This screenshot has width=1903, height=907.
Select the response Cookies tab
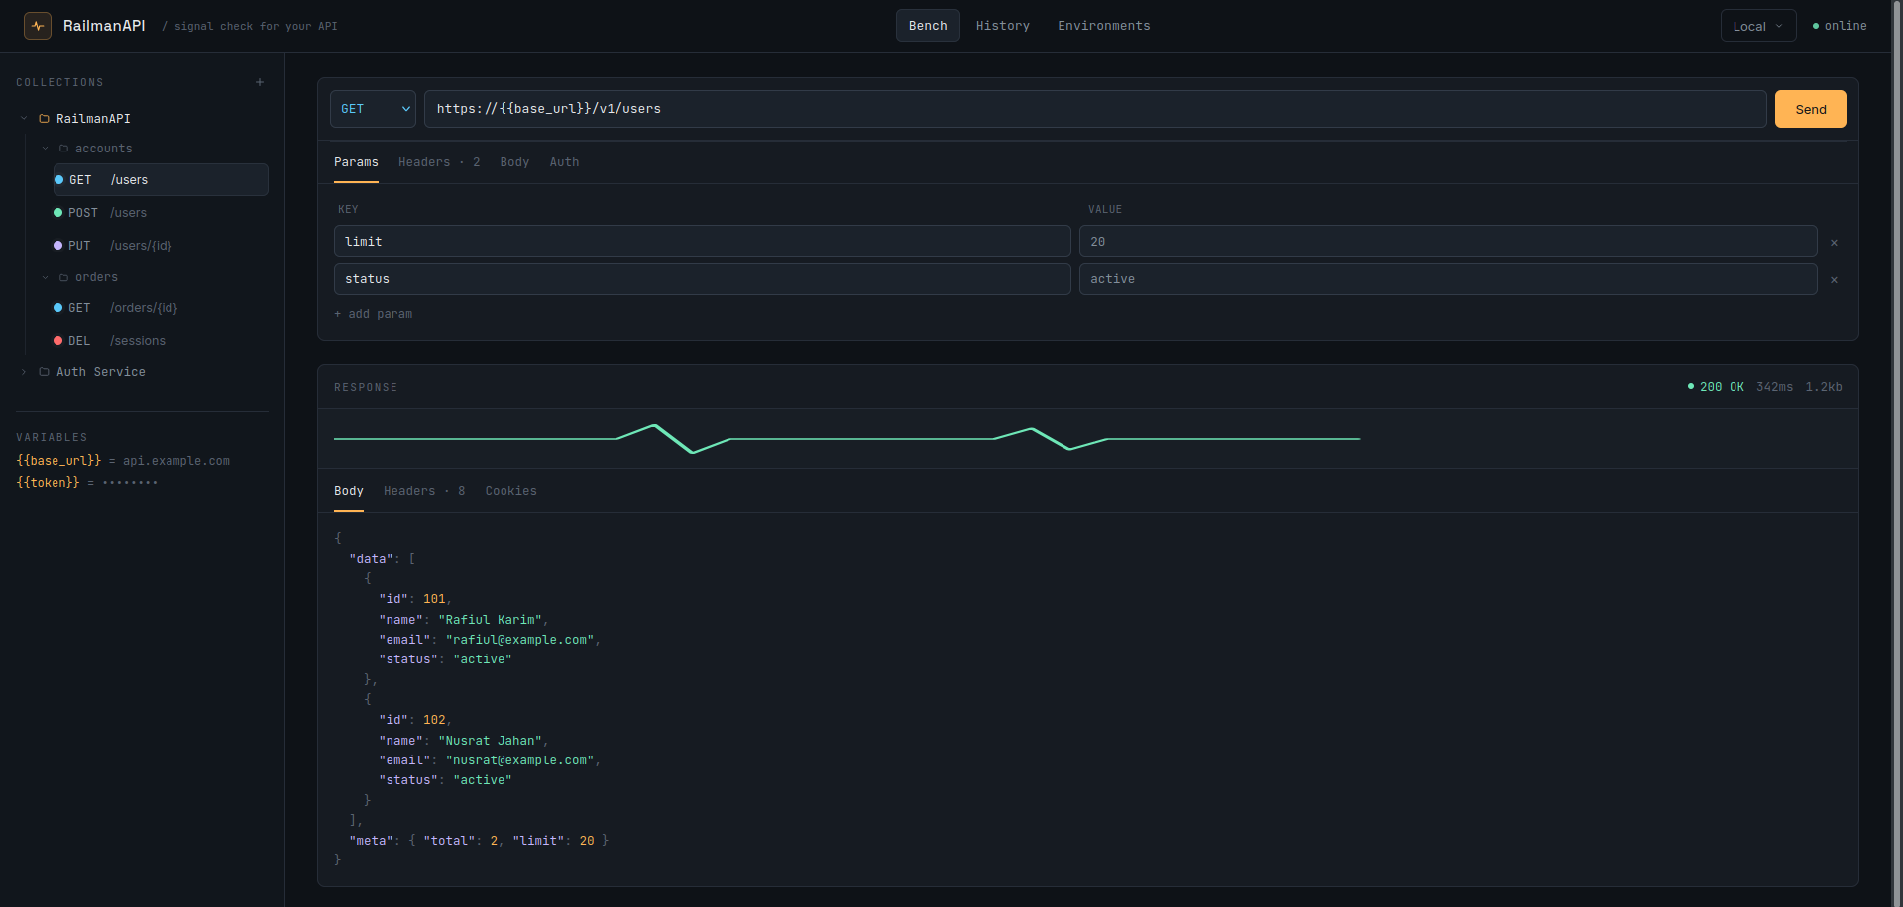point(510,491)
